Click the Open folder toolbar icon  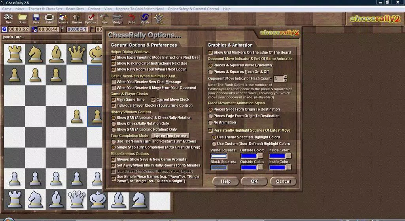[x=22, y=19]
